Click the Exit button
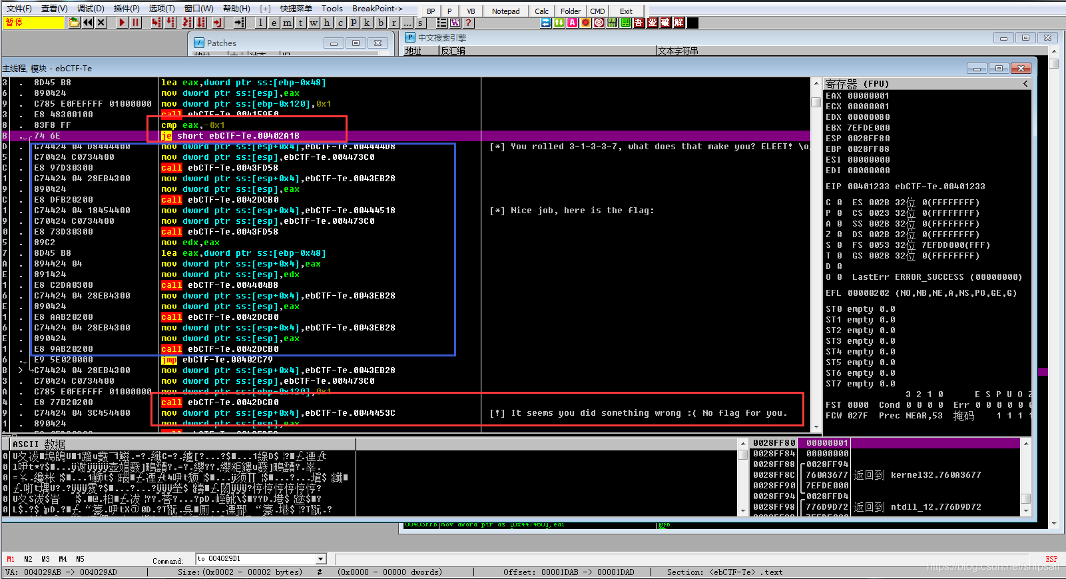The image size is (1066, 579). click(626, 11)
